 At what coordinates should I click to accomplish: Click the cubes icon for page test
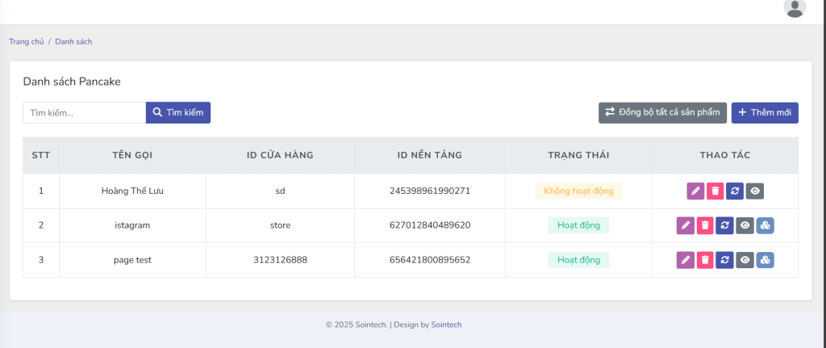(x=765, y=260)
